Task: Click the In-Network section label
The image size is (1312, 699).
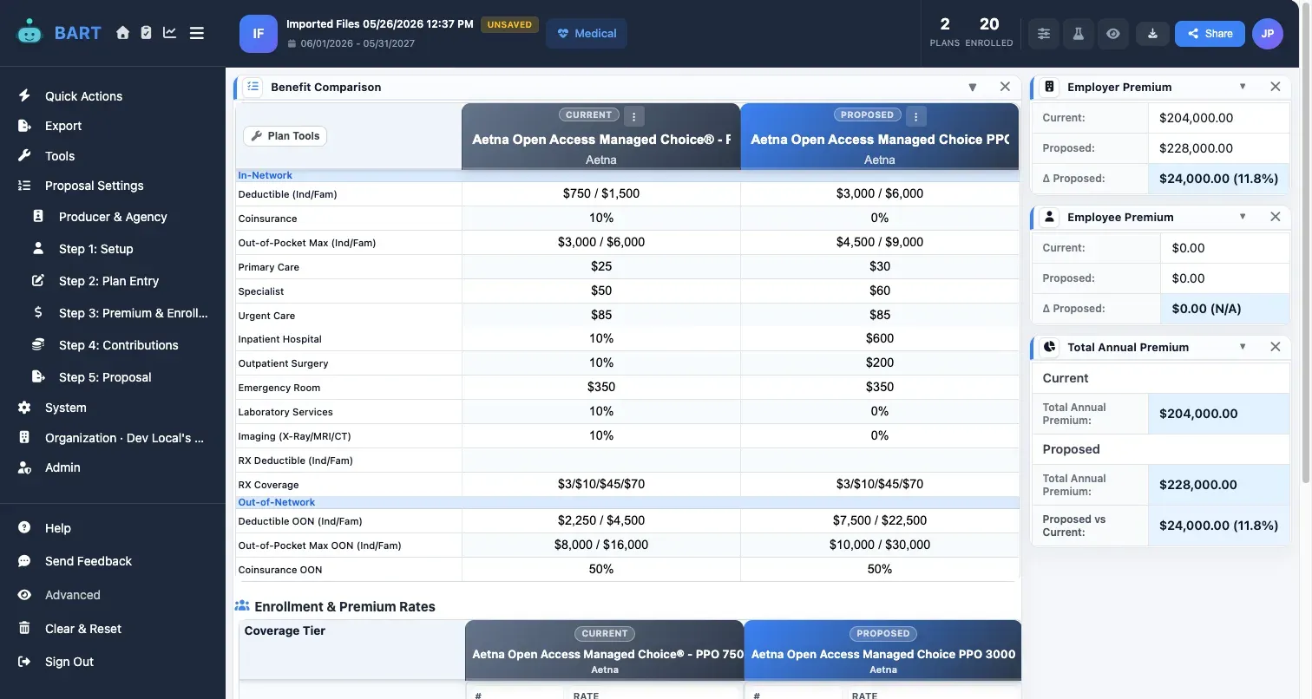Action: [x=266, y=175]
